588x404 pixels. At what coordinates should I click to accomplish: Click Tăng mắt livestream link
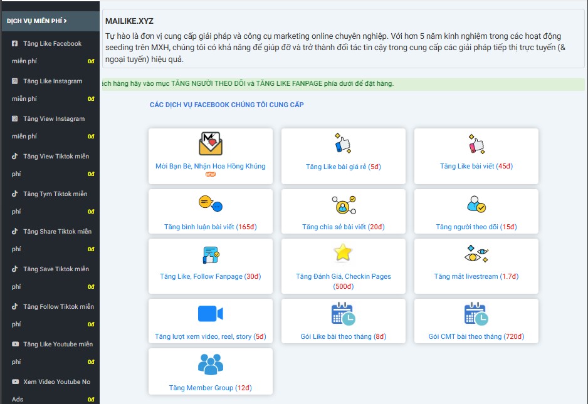click(476, 276)
